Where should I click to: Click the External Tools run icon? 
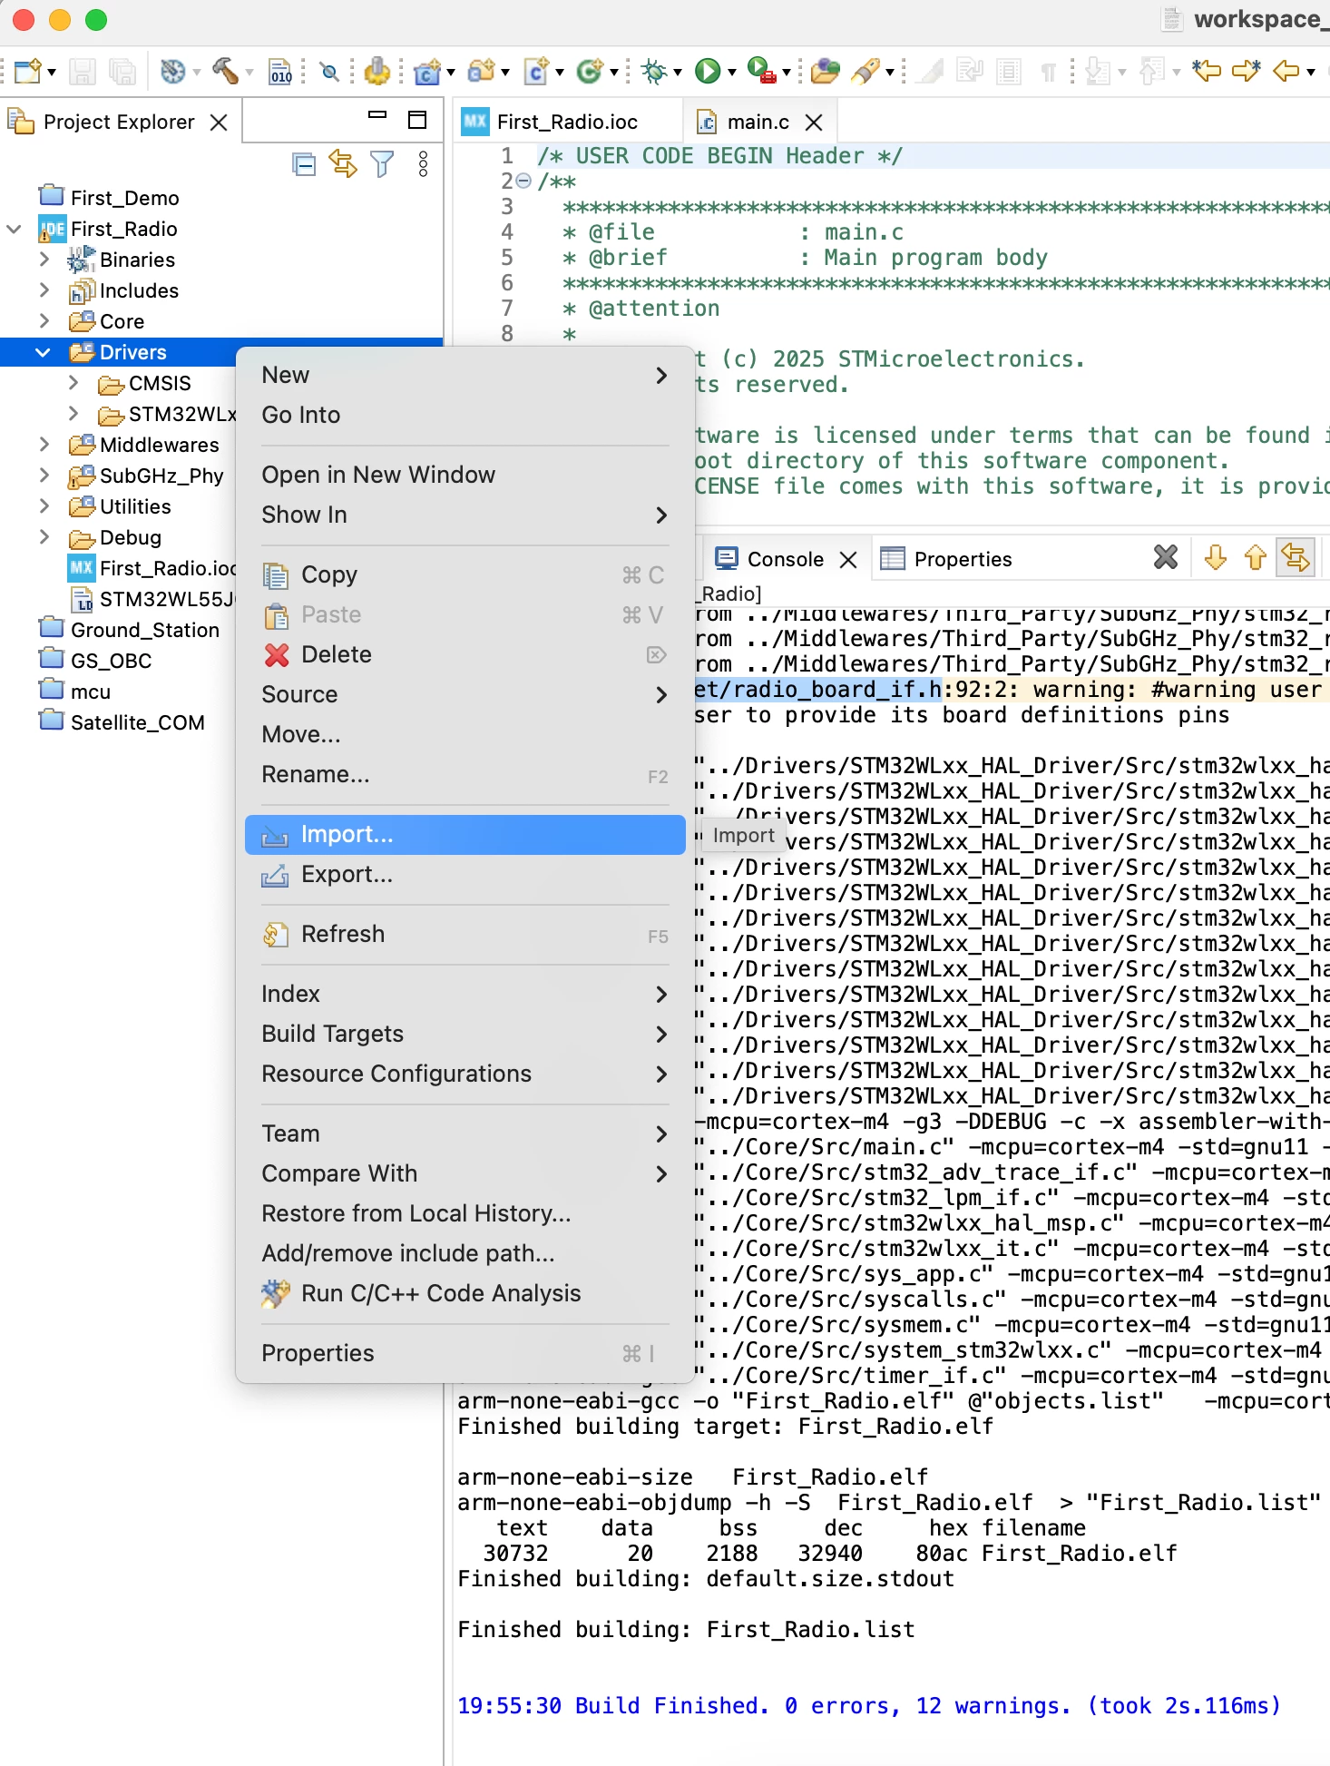(x=760, y=71)
